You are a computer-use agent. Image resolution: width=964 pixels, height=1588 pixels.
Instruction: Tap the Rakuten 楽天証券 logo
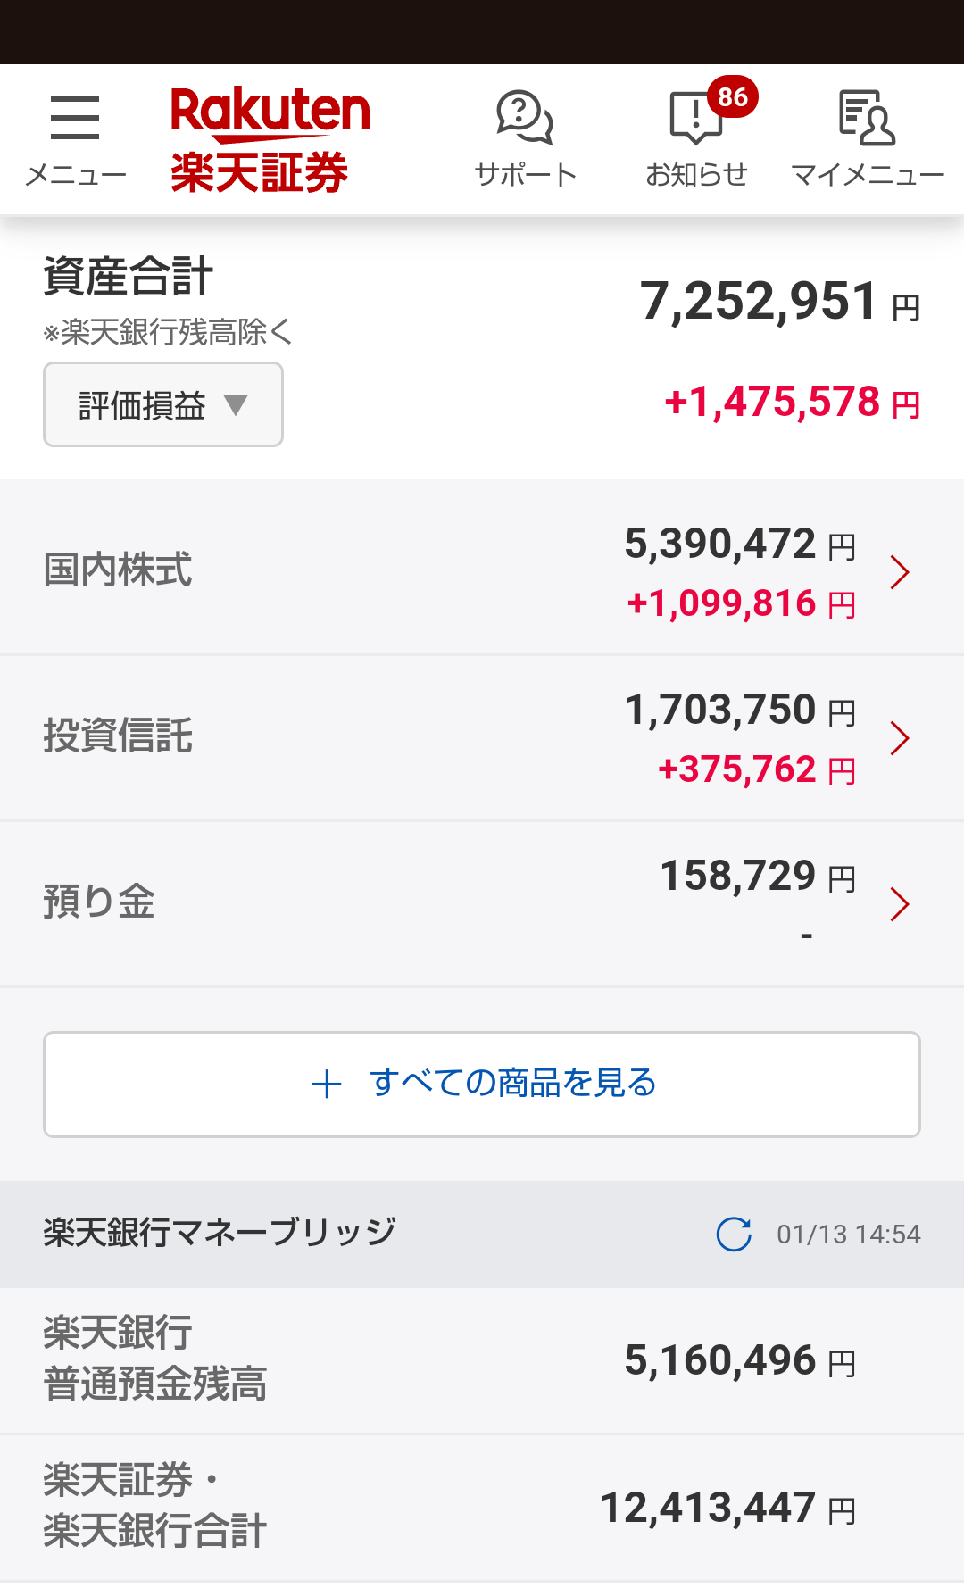click(270, 140)
